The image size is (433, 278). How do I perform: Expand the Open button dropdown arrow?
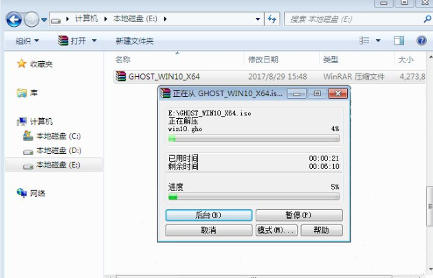[x=94, y=41]
